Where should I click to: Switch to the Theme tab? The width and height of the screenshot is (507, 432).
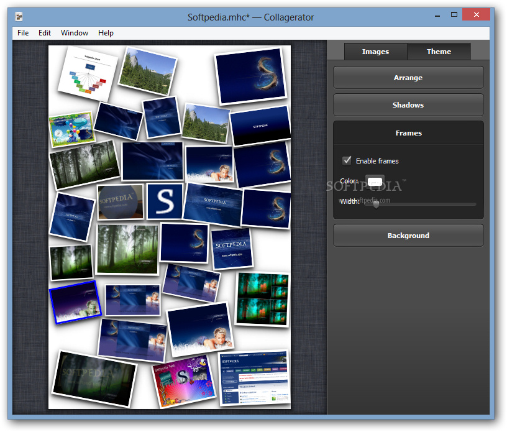coord(439,52)
